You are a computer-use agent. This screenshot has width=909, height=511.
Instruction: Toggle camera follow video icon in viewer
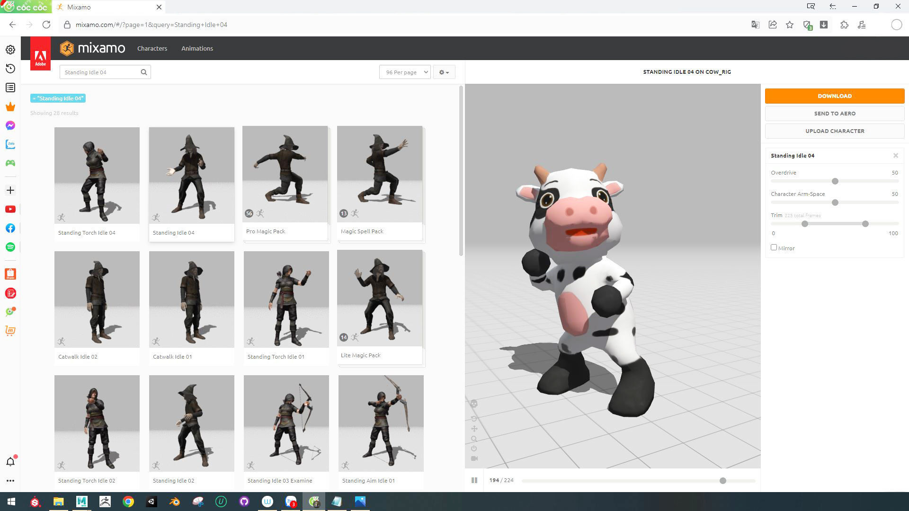pyautogui.click(x=474, y=458)
